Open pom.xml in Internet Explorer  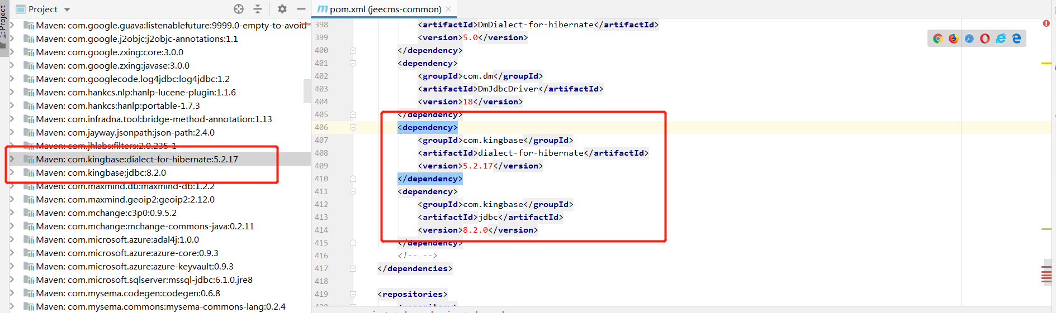pyautogui.click(x=1001, y=38)
